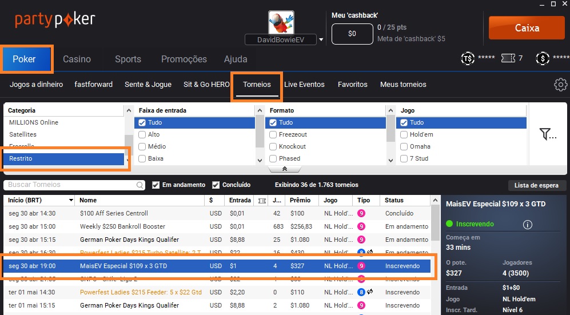
Task: Click the info icon beside Inscrevendo
Action: click(527, 225)
